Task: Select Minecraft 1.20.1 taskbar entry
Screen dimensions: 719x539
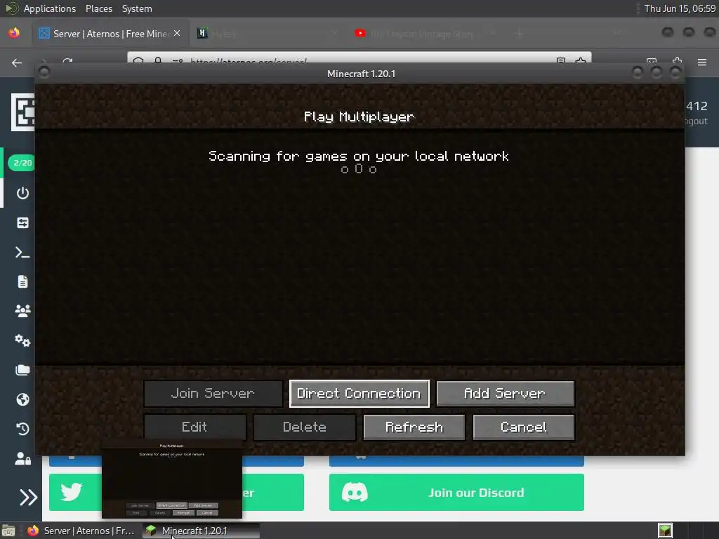Action: [201, 531]
